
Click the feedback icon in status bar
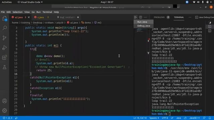coord(204,118)
